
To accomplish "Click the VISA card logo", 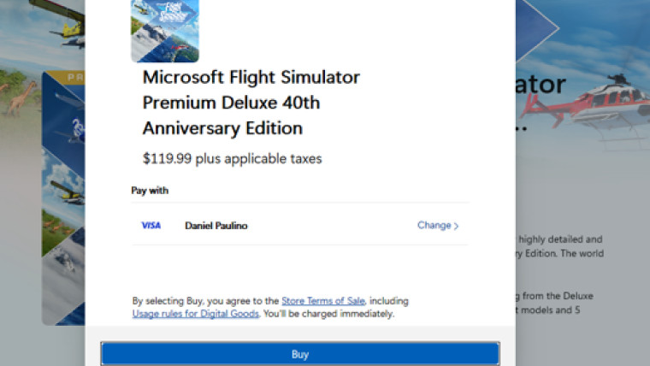I will tap(151, 226).
